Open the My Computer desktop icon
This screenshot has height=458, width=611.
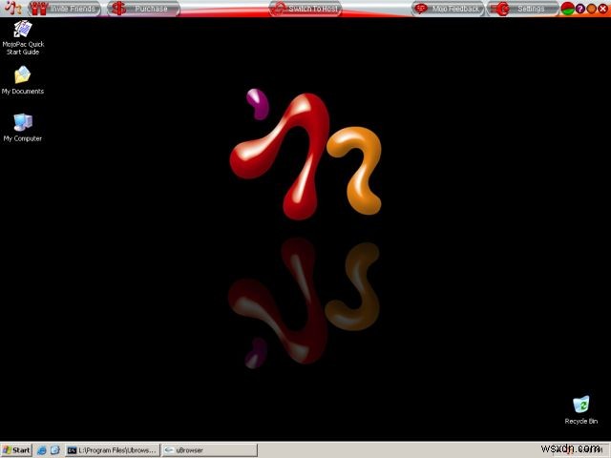23,127
